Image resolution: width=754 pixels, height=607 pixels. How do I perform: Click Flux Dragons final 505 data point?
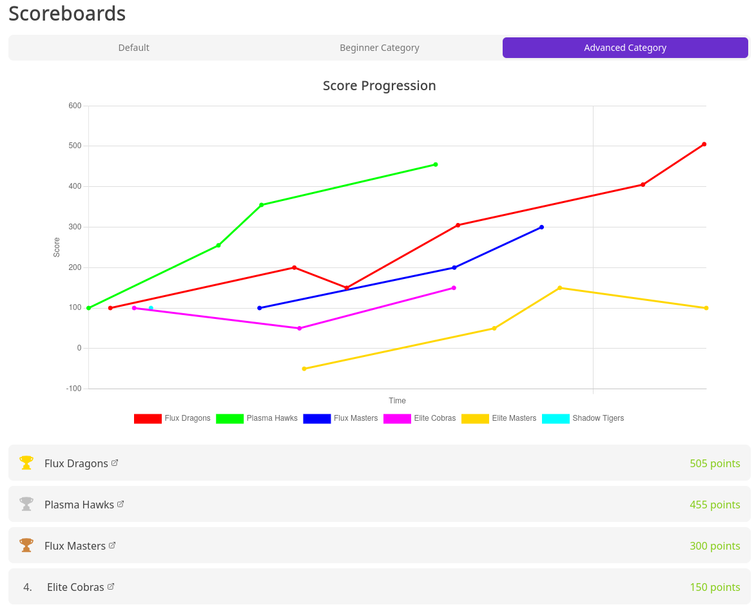pyautogui.click(x=704, y=144)
